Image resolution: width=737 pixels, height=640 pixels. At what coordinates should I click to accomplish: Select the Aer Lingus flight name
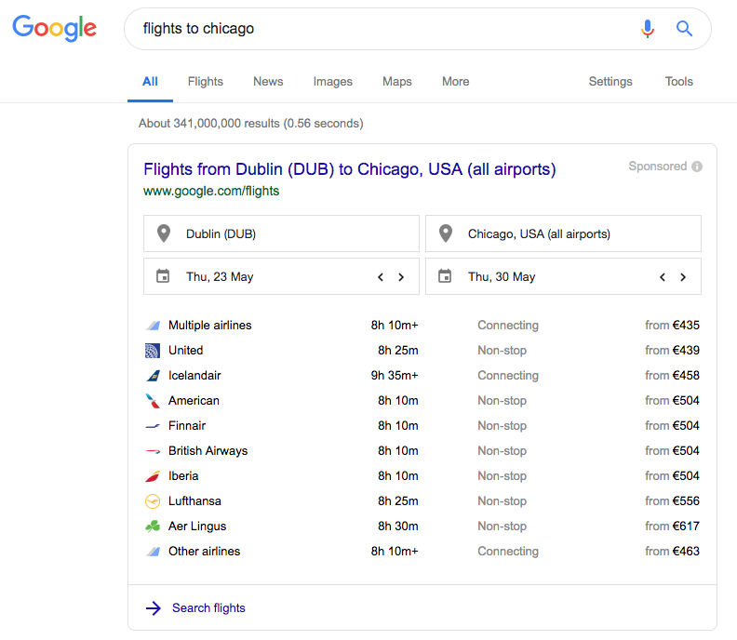(x=197, y=527)
